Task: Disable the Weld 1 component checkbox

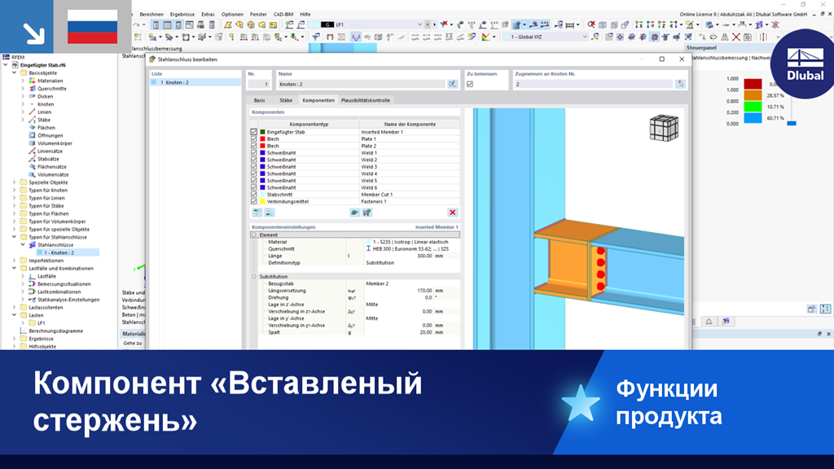Action: (x=252, y=153)
